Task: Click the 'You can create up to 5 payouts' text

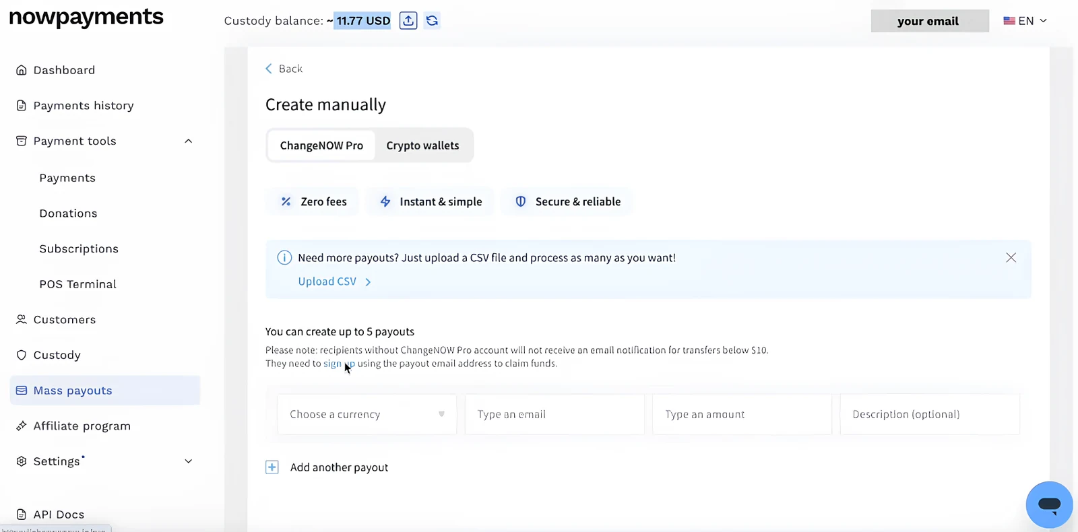Action: point(340,332)
